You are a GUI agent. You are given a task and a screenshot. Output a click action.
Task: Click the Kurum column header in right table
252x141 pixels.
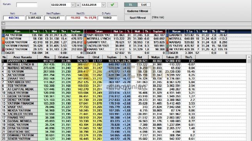point(176,32)
